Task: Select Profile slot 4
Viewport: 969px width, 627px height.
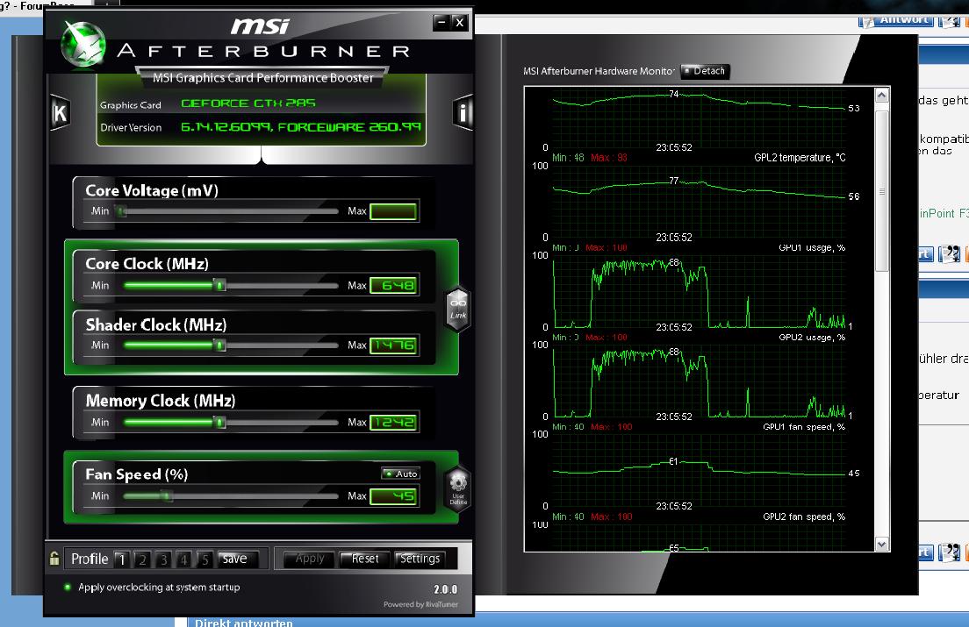Action: click(183, 559)
